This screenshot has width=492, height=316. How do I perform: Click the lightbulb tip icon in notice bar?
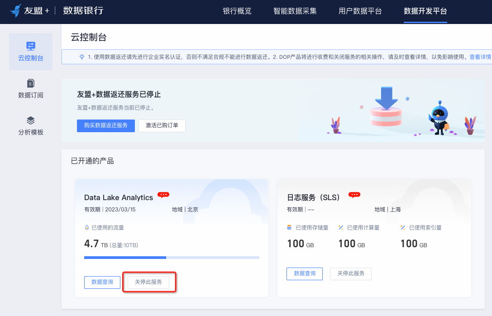(82, 57)
